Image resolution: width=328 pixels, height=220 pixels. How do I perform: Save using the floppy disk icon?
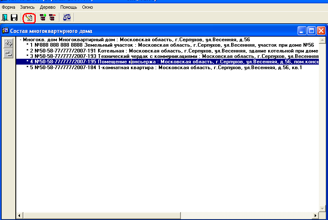click(14, 17)
